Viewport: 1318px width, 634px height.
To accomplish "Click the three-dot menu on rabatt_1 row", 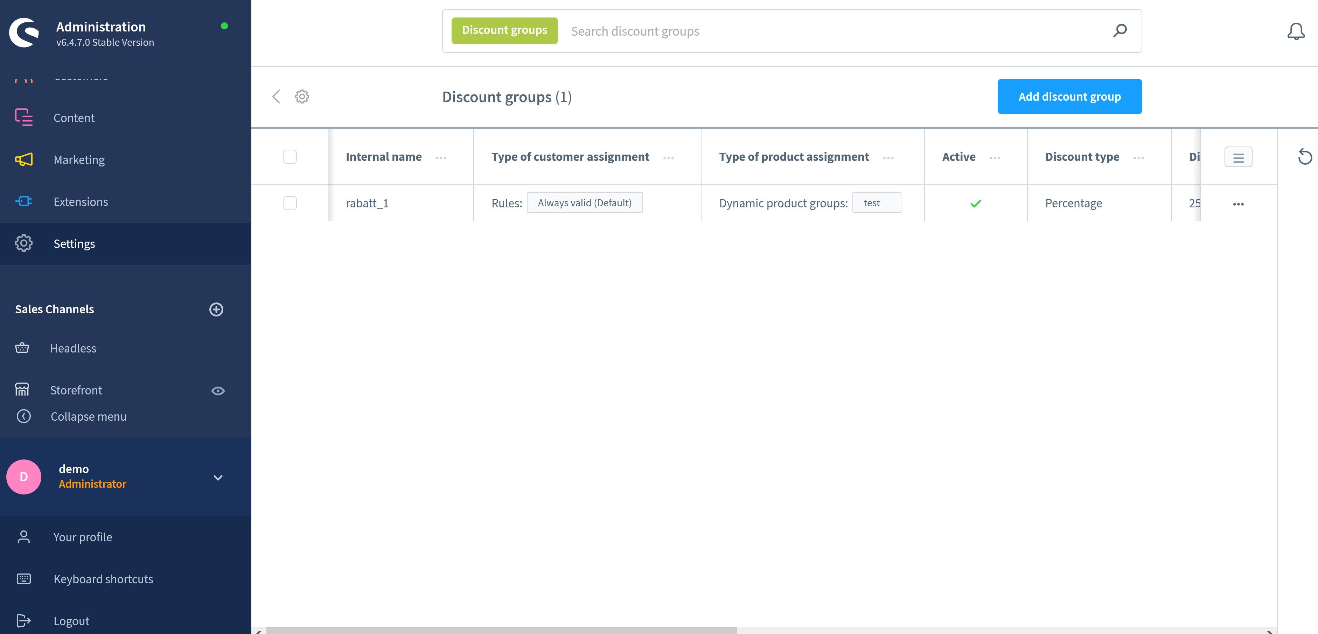I will coord(1238,203).
